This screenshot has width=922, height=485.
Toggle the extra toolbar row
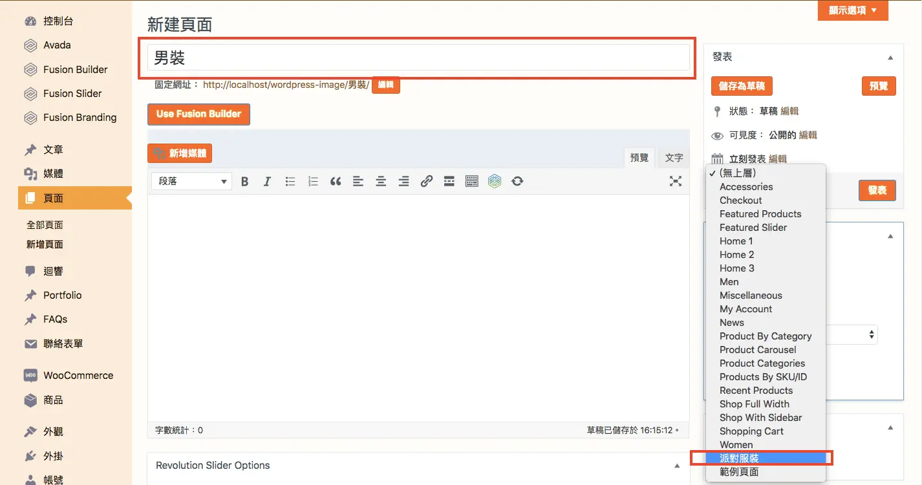pos(472,182)
